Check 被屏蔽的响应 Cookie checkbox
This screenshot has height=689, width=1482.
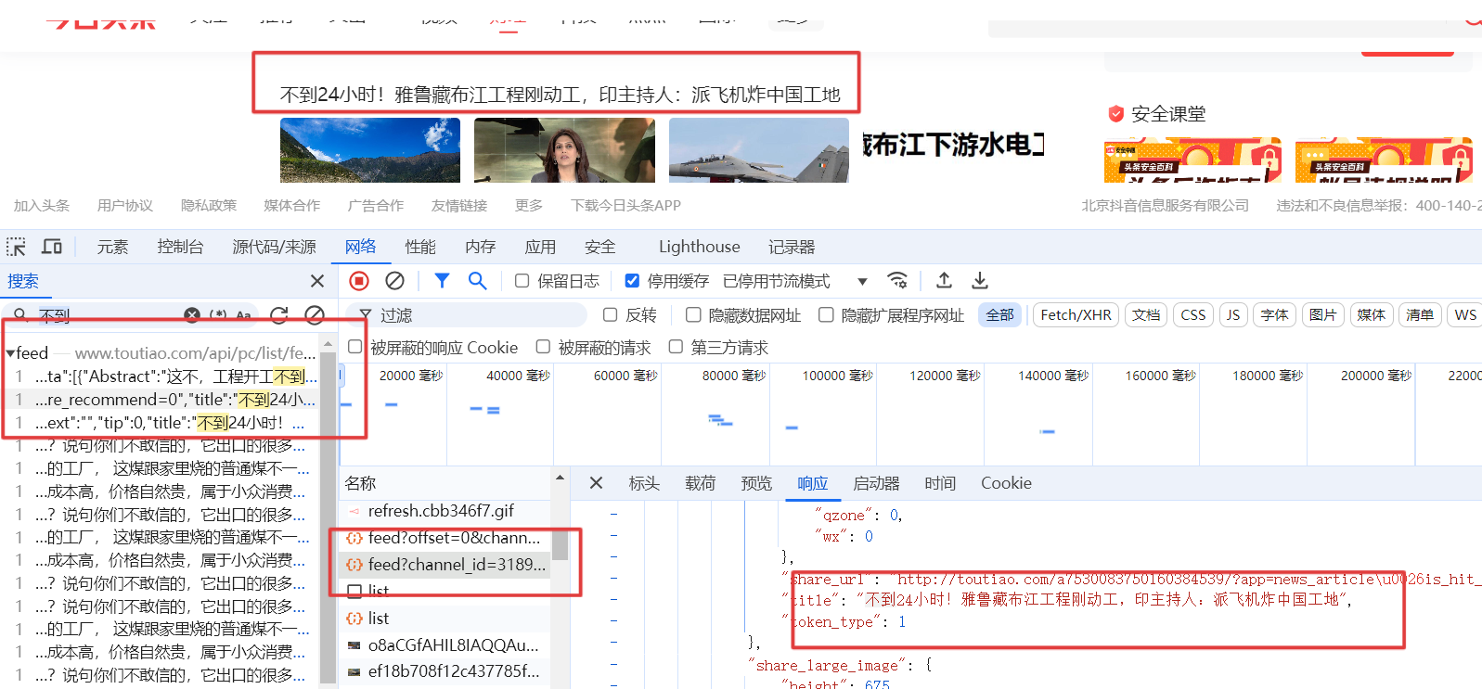(354, 347)
